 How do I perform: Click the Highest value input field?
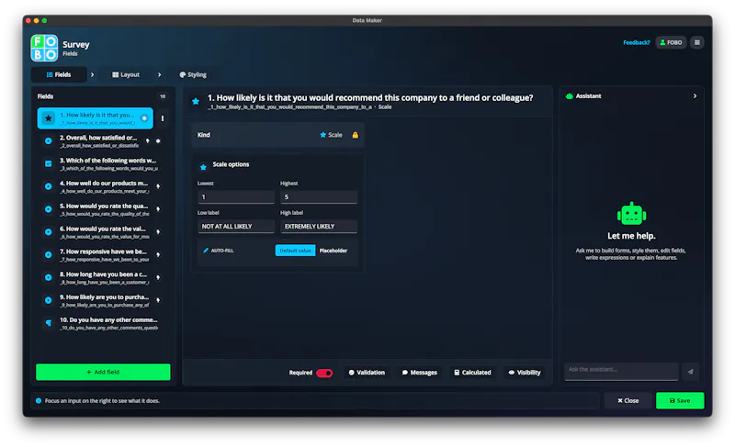319,197
